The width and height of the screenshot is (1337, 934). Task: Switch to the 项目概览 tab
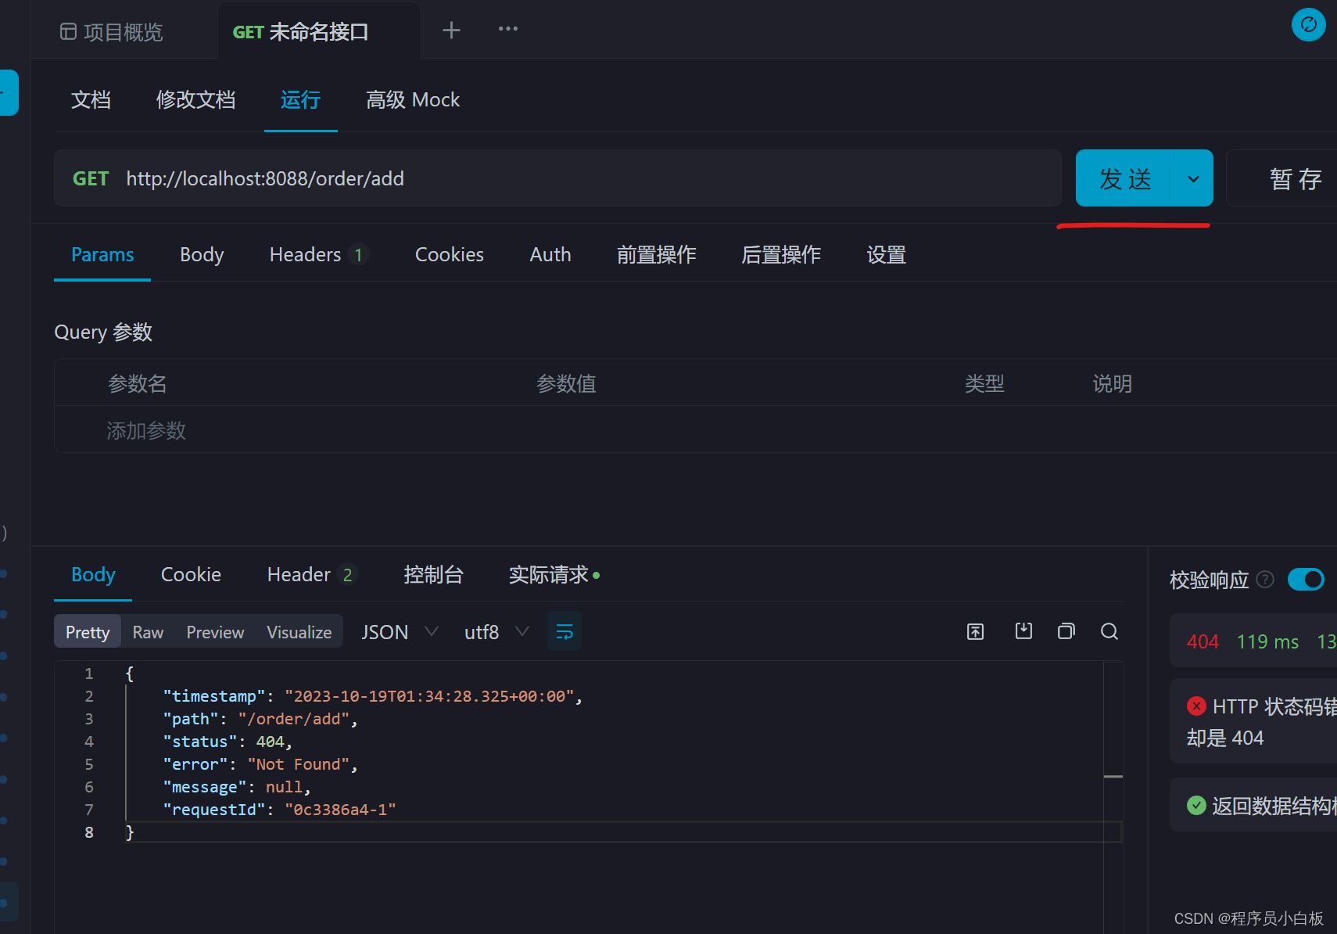pyautogui.click(x=113, y=32)
